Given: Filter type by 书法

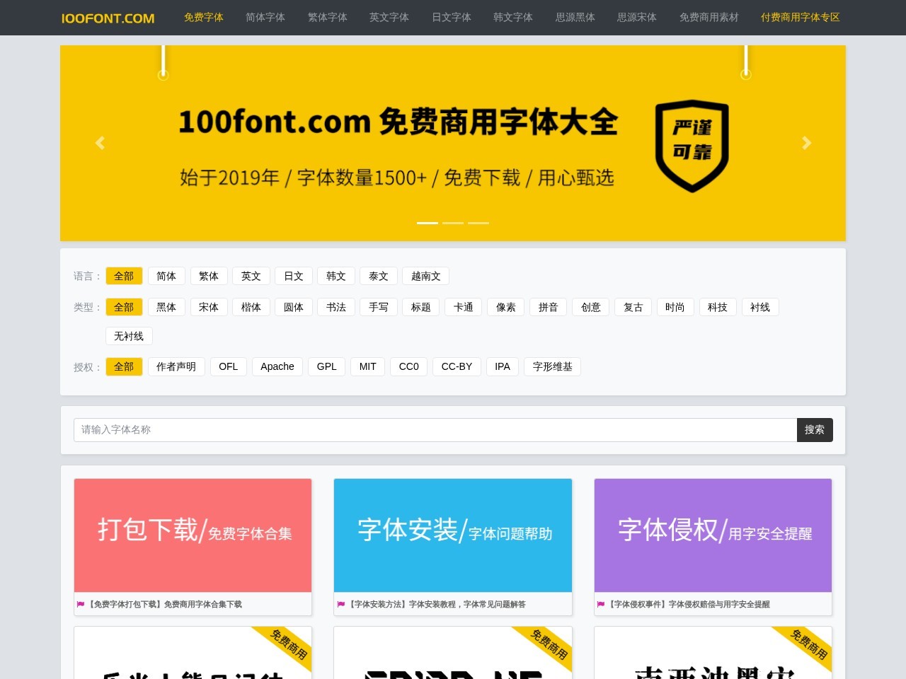Looking at the screenshot, I should click(x=336, y=307).
